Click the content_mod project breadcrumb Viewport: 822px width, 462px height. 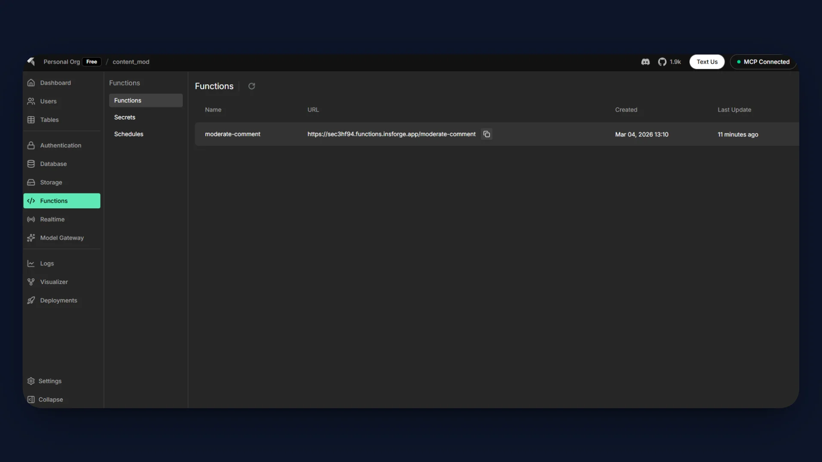click(131, 62)
